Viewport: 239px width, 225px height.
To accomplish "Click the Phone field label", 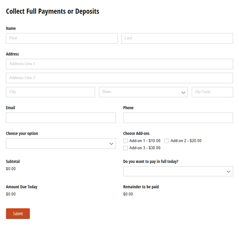I will point(128,108).
